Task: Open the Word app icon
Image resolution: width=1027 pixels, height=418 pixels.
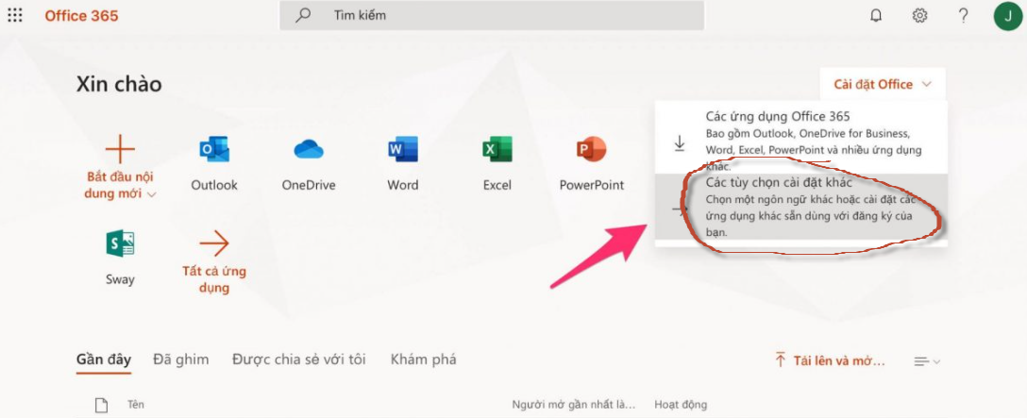Action: coord(402,149)
